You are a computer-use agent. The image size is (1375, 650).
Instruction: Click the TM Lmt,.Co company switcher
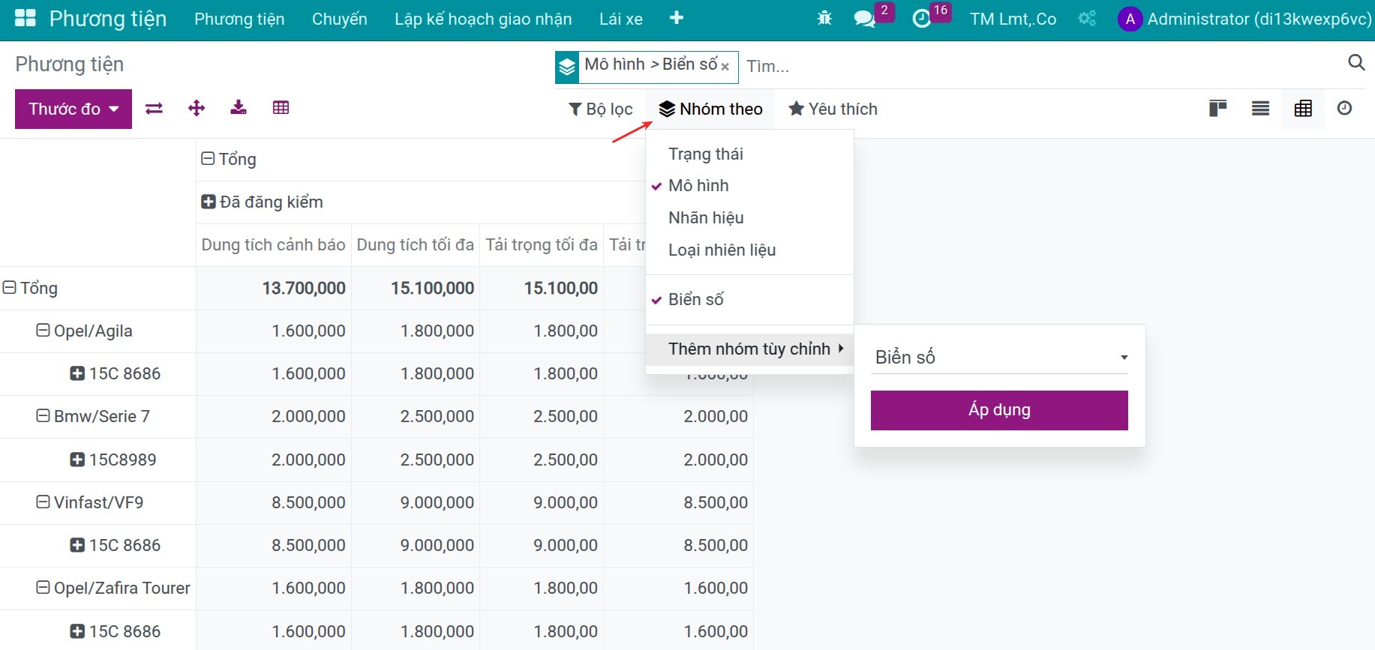tap(1013, 19)
